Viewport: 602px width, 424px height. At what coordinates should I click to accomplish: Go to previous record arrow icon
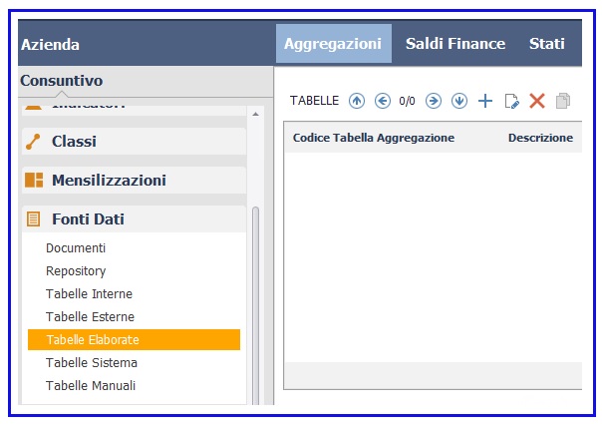(383, 101)
